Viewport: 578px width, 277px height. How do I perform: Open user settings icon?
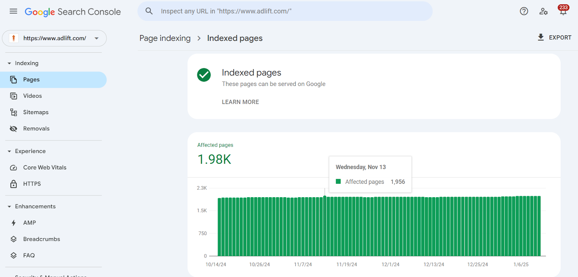pyautogui.click(x=543, y=11)
